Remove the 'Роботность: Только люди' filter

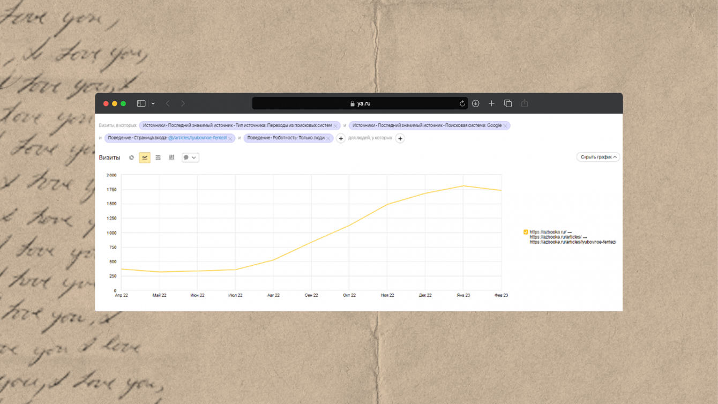(328, 139)
